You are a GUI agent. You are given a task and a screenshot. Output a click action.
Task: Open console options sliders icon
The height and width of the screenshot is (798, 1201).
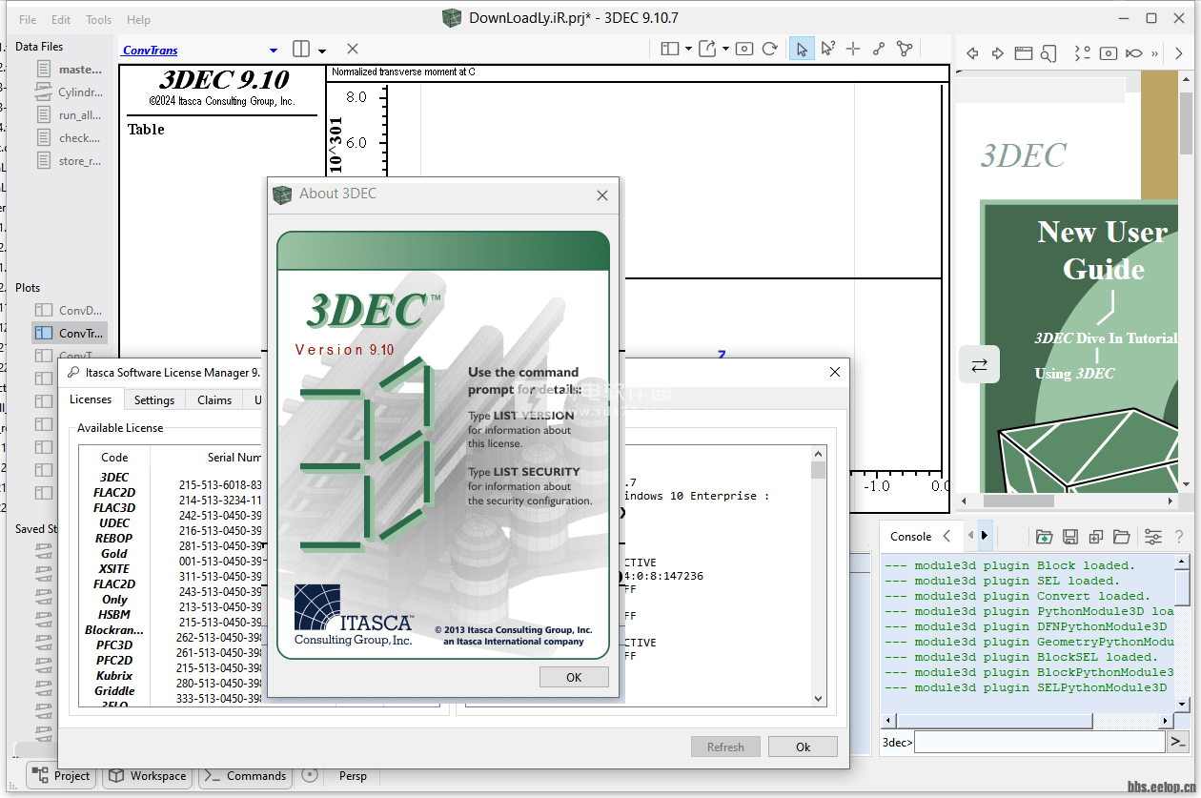point(1152,537)
